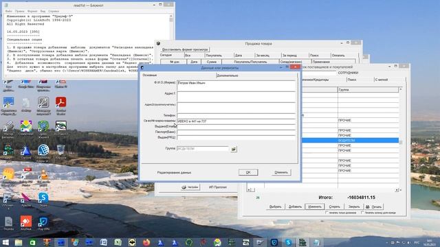Click the Итого value -16034811.15
Viewport: 440px width, 247px height.
[361, 198]
